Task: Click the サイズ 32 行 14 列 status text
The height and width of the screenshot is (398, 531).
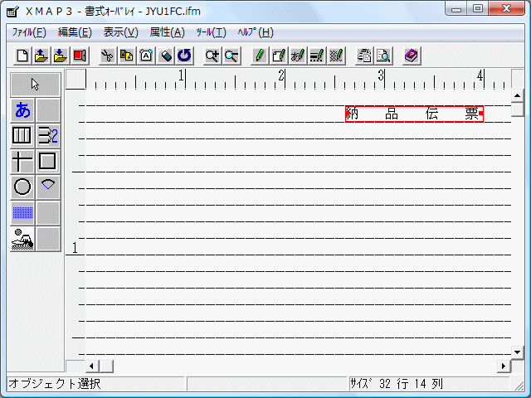Action: pyautogui.click(x=397, y=384)
